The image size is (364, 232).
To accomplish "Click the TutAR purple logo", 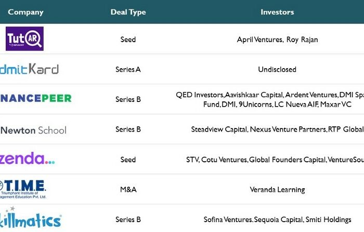I will point(24,38).
